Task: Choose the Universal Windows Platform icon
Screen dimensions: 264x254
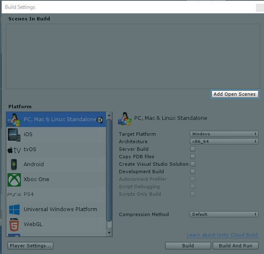Action: [x=14, y=209]
